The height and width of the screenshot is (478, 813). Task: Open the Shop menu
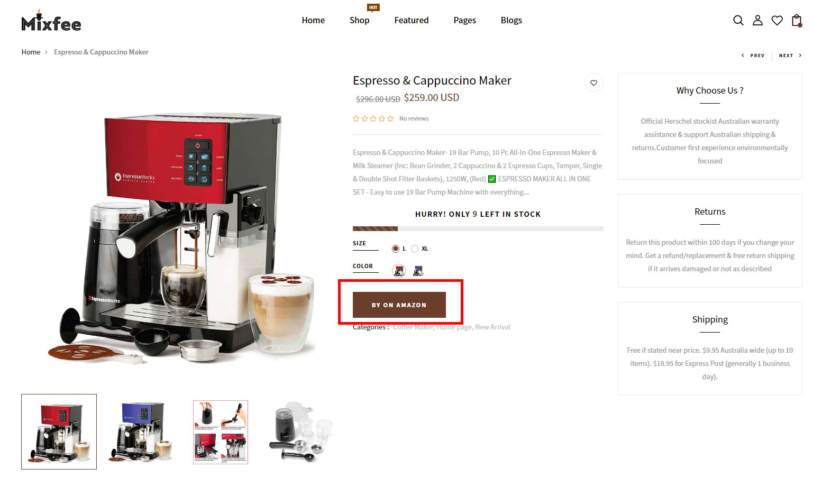tap(359, 20)
